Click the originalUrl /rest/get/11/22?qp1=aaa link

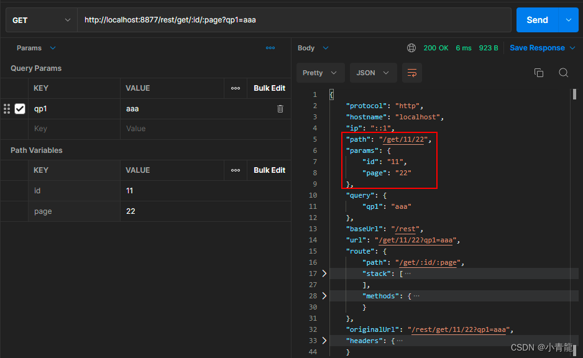[459, 329]
